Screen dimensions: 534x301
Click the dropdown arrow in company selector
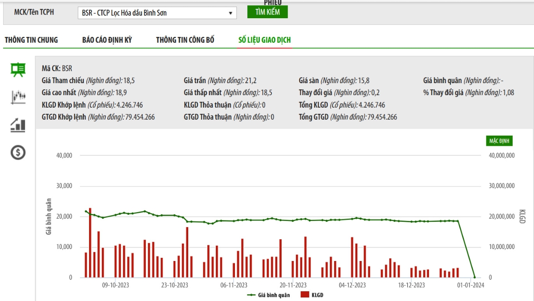pos(231,13)
